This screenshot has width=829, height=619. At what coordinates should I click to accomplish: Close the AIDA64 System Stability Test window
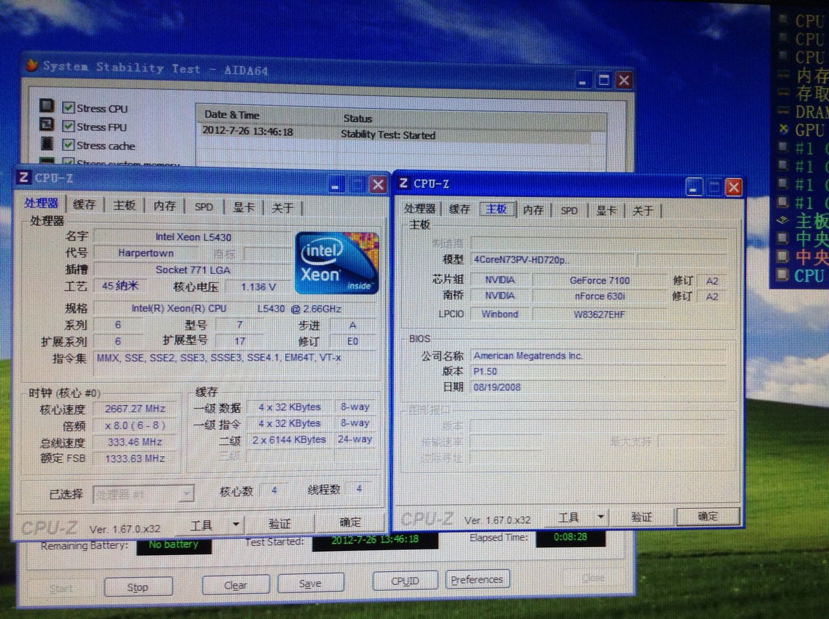point(624,80)
